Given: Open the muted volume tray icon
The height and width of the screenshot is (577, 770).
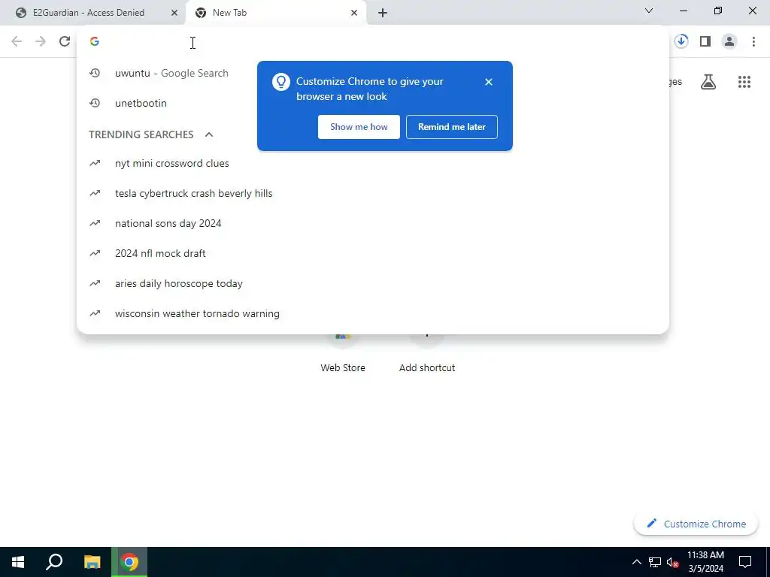Looking at the screenshot, I should [672, 562].
